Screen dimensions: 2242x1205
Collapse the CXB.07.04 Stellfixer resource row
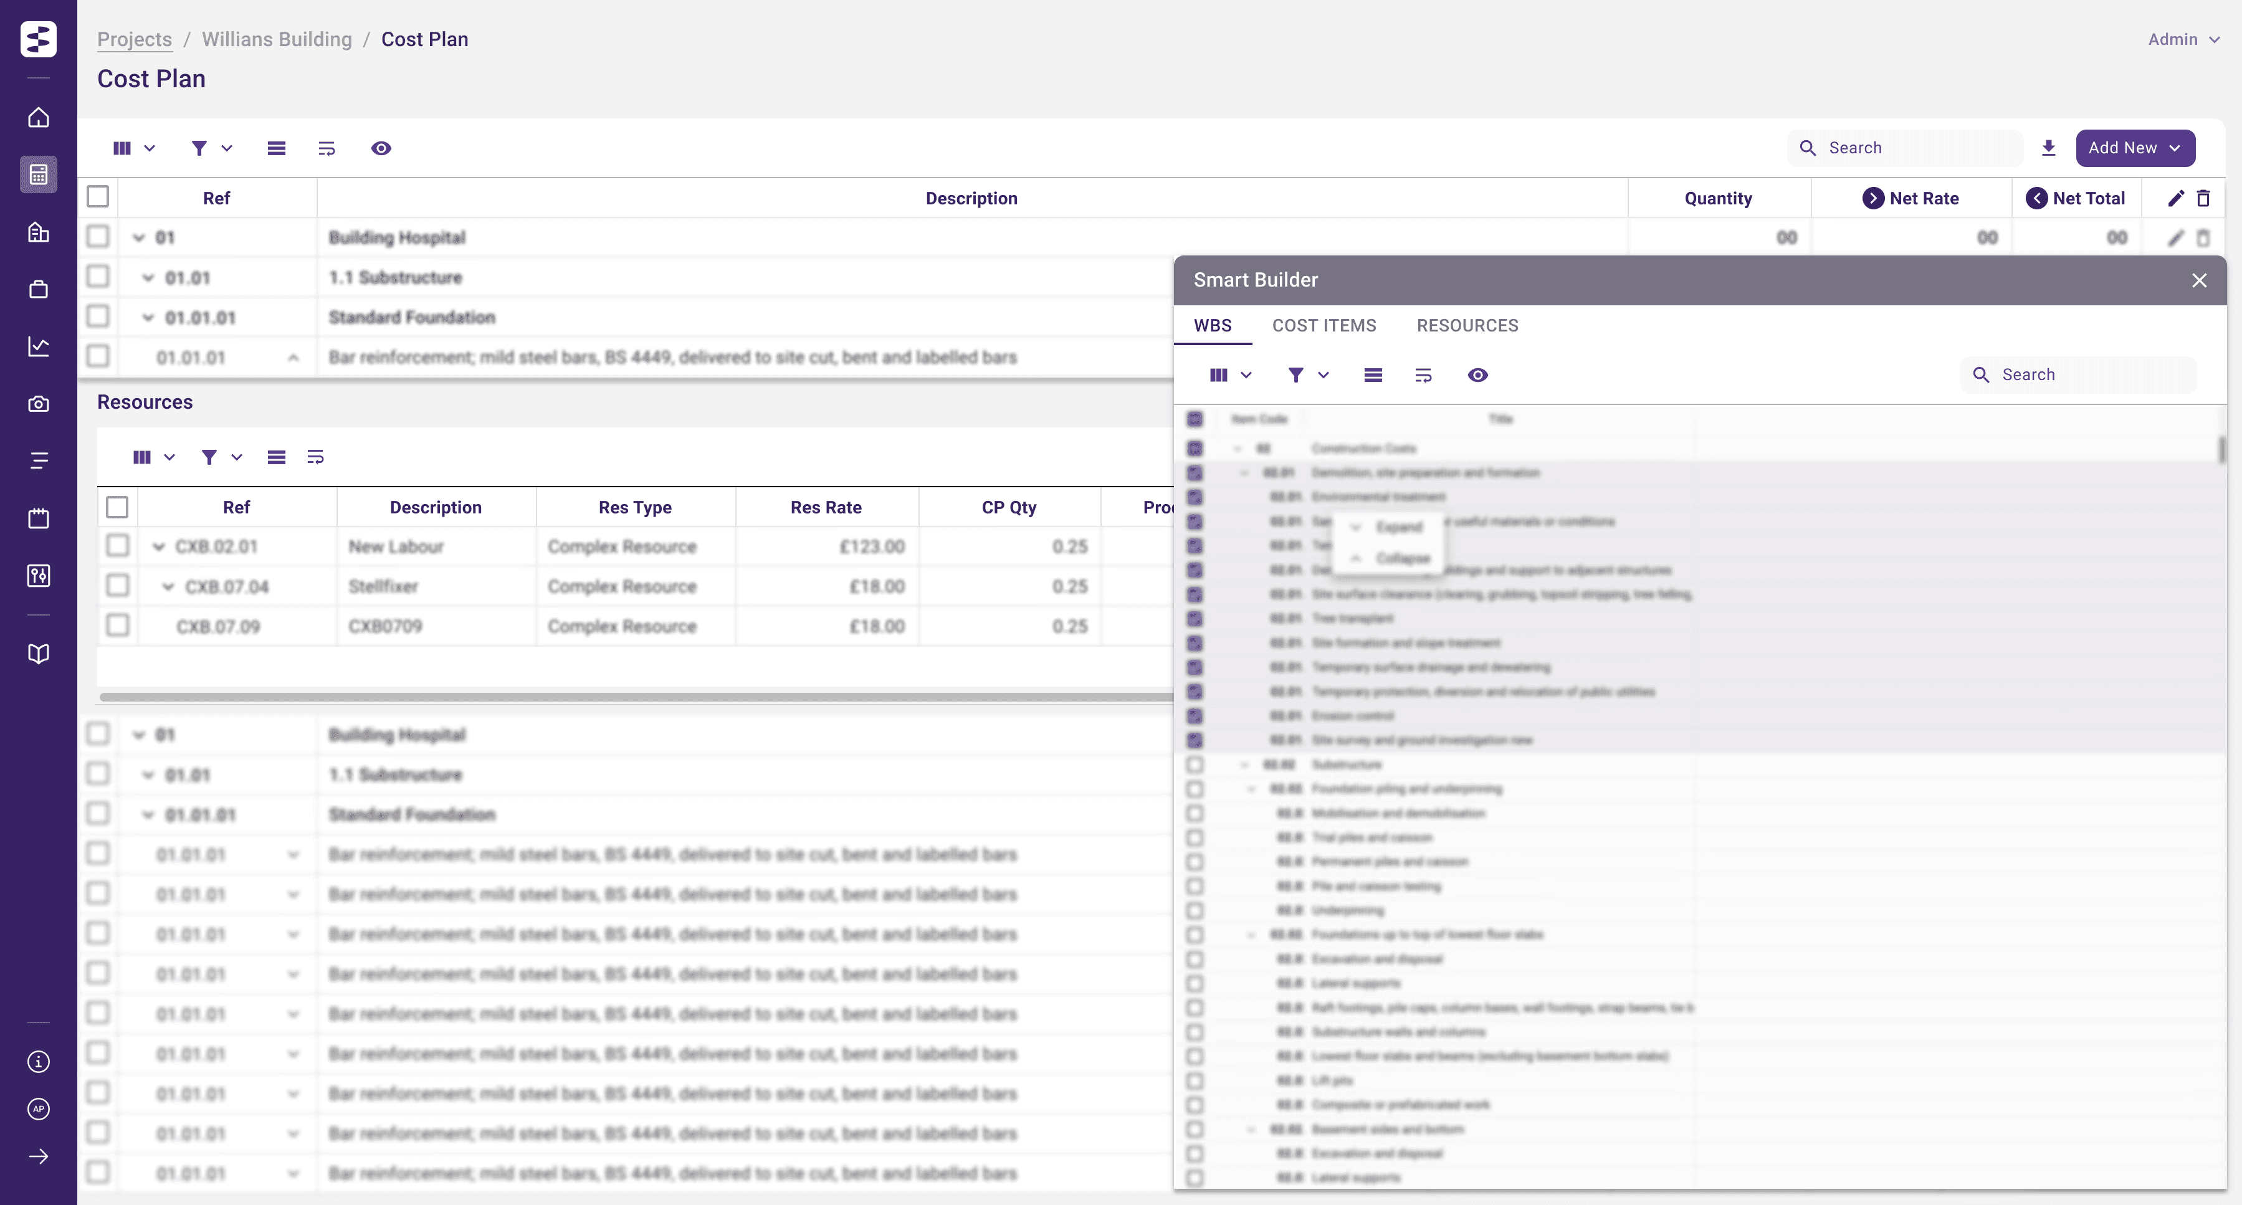pos(168,586)
